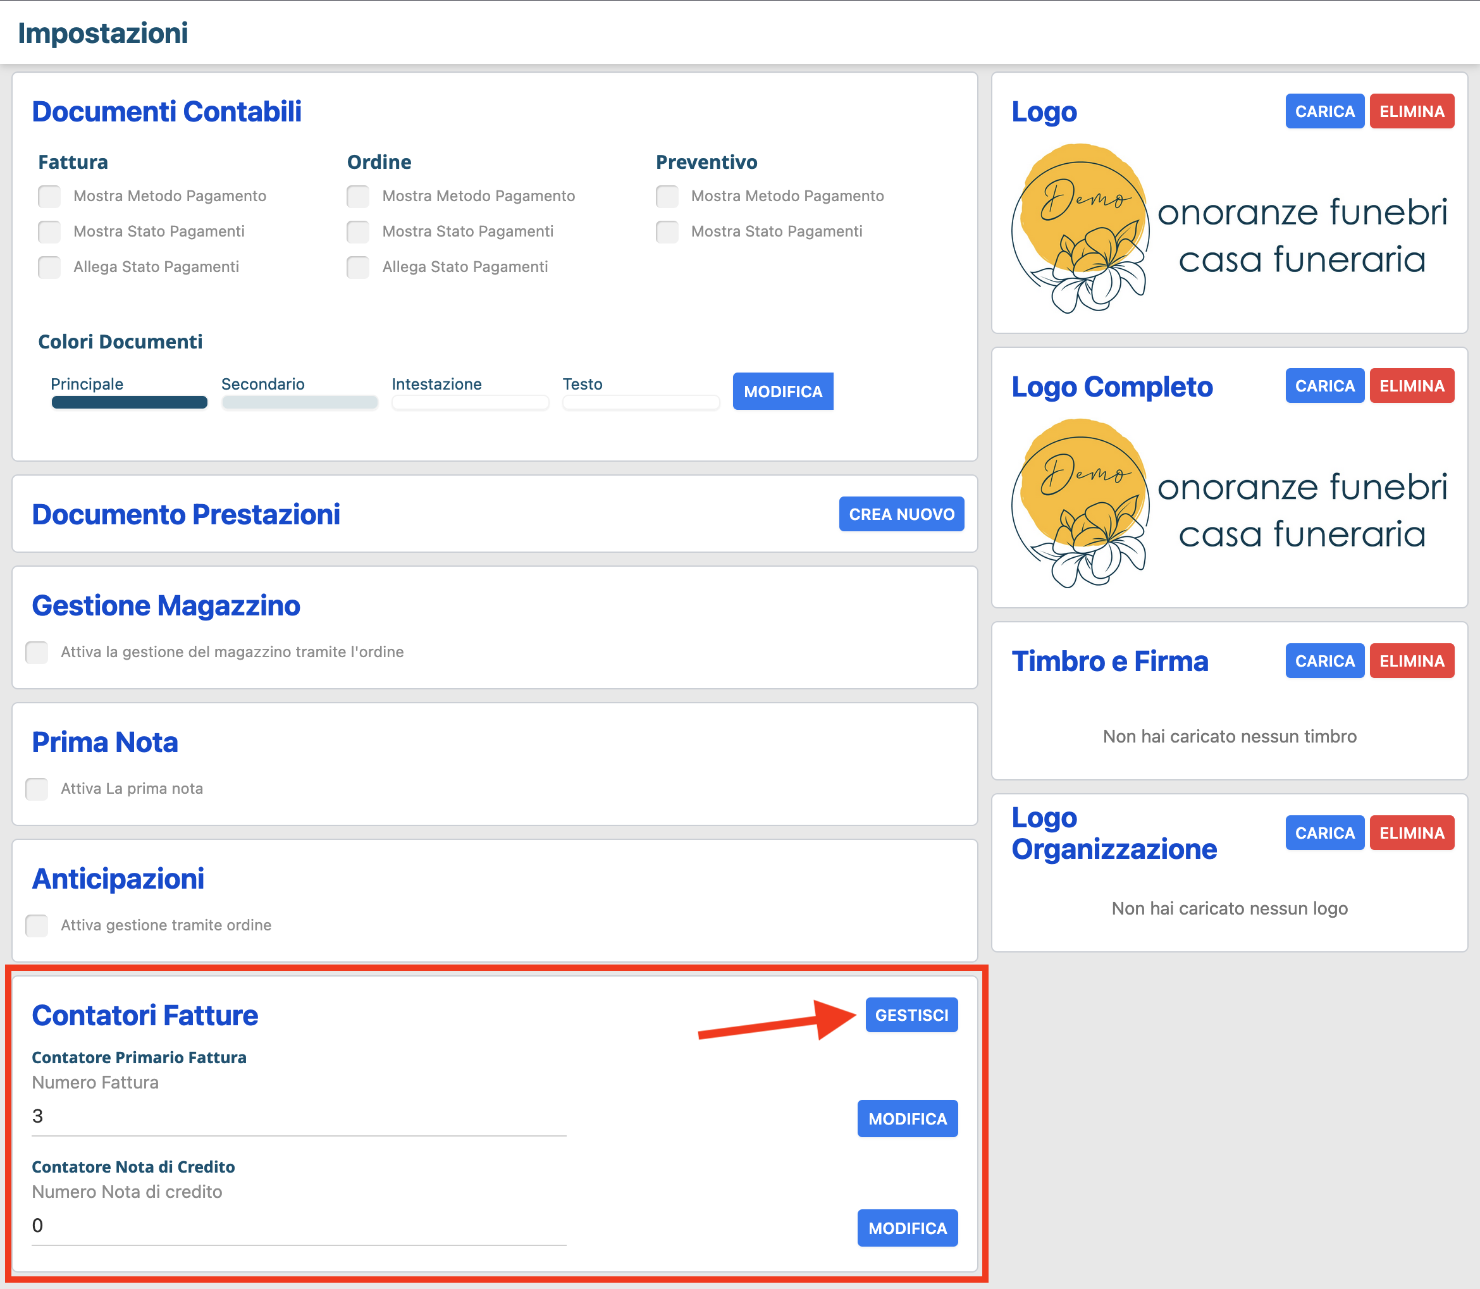Viewport: 1480px width, 1289px height.
Task: Check Mostra Stato Pagamenti under Preventivo
Action: (667, 231)
